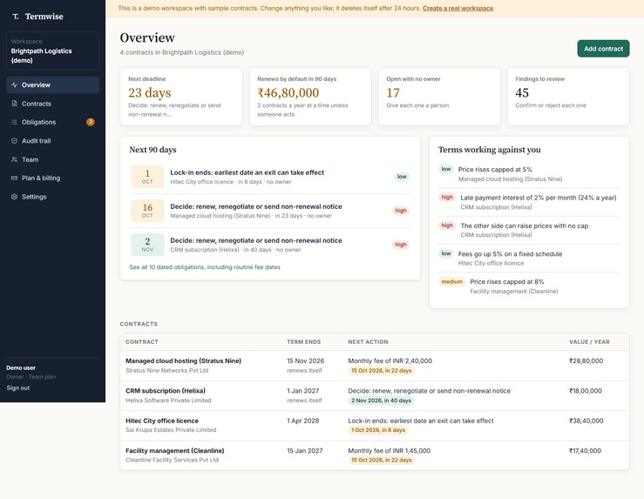This screenshot has width=644, height=499.
Task: Open Hitec City office licence contract row
Action: coord(375,426)
